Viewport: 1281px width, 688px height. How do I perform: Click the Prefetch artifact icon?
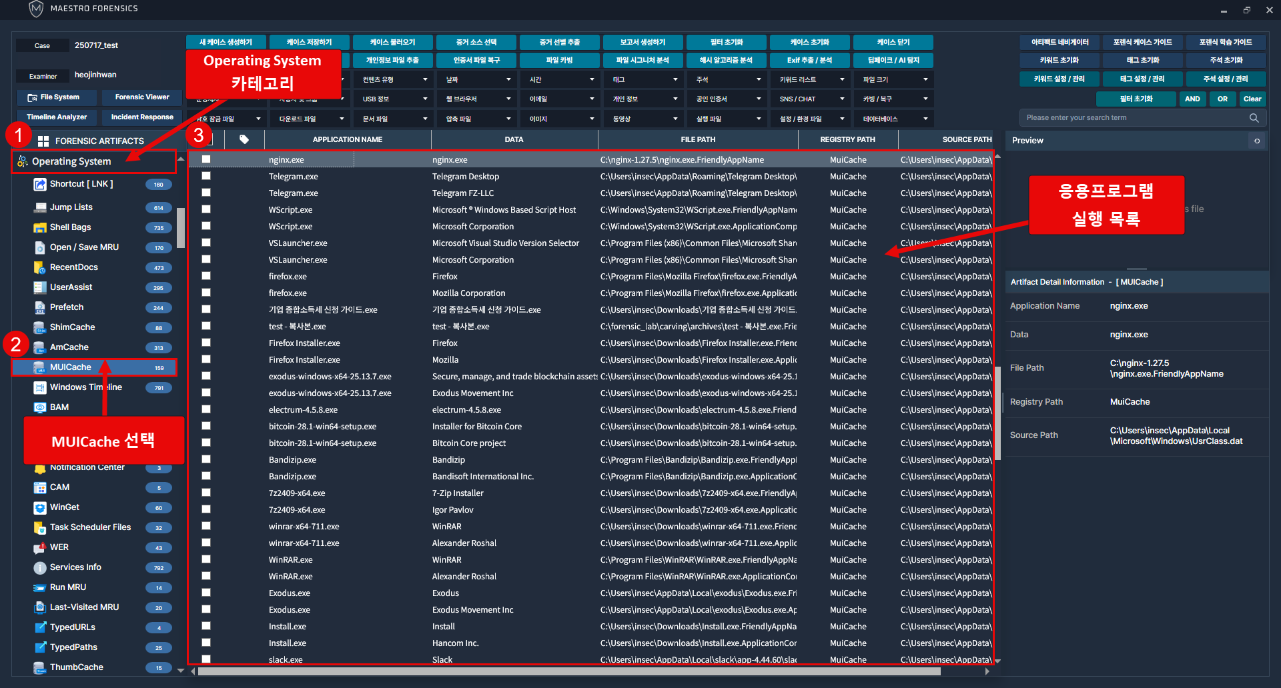coord(40,307)
